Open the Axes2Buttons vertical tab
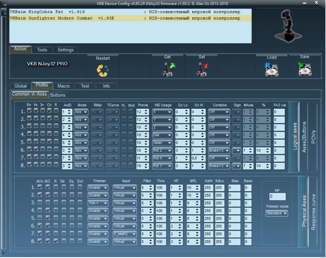The width and height of the screenshot is (326, 258). click(x=304, y=137)
